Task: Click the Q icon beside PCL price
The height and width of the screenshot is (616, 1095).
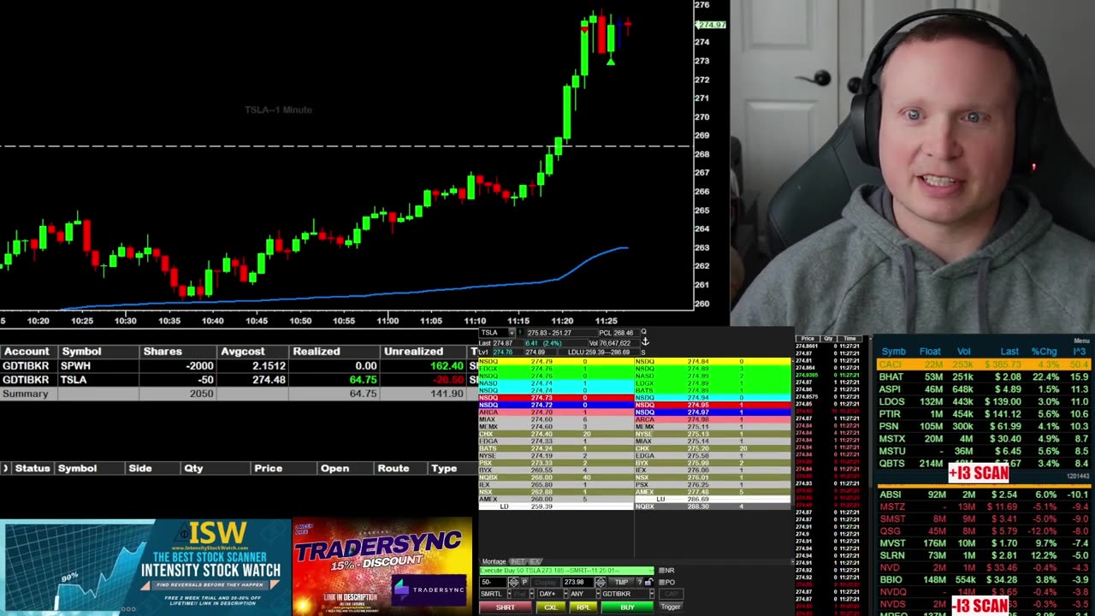Action: coord(643,332)
